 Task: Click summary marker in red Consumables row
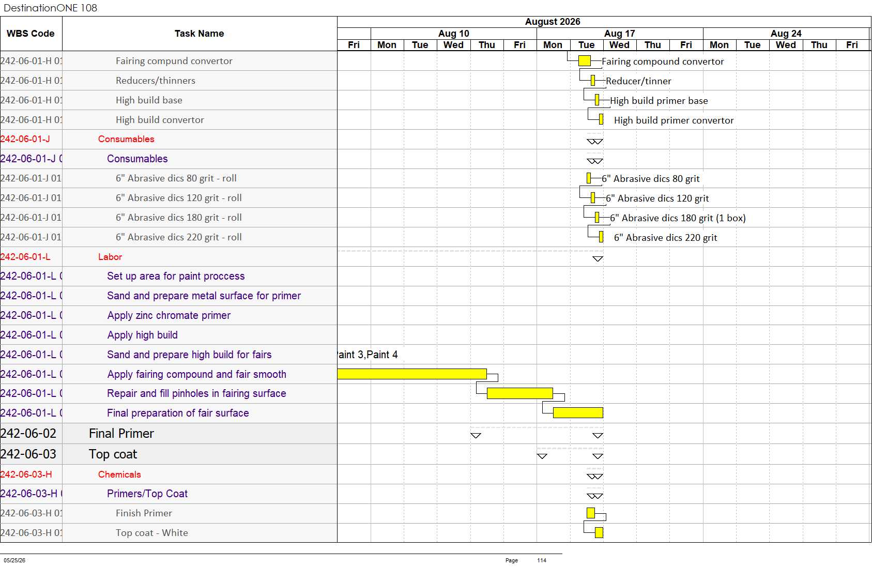click(595, 142)
